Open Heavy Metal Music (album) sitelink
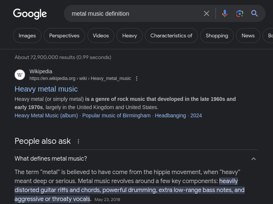The image size is (273, 204). (46, 115)
